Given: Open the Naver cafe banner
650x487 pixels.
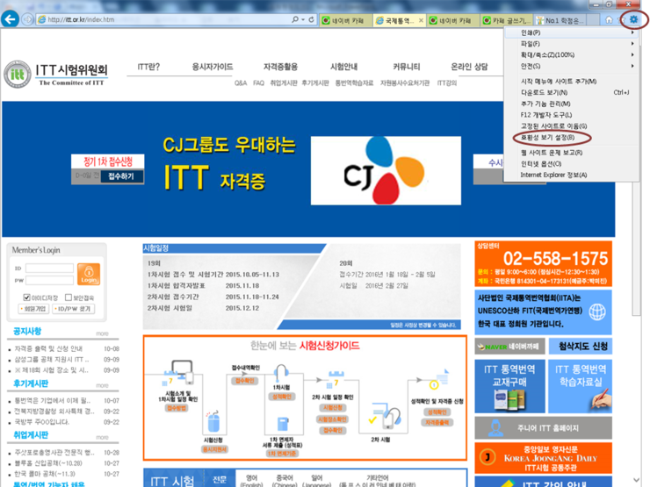Looking at the screenshot, I should click(511, 347).
